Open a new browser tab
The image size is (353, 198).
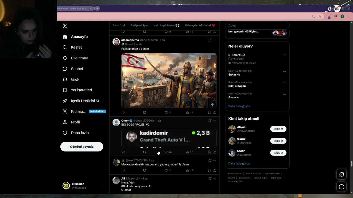coord(97,9)
